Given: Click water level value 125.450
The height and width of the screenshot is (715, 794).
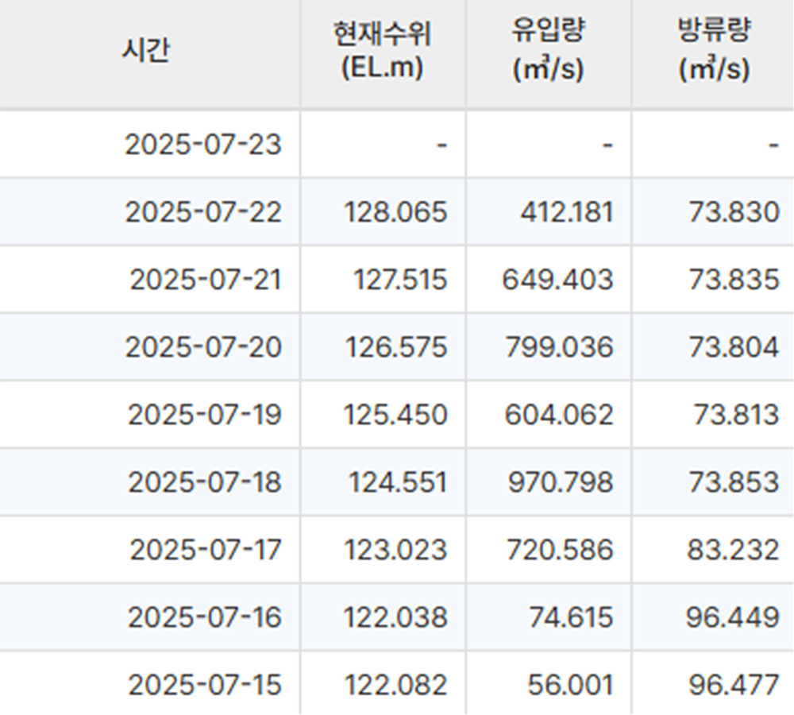Looking at the screenshot, I should pos(395,415).
